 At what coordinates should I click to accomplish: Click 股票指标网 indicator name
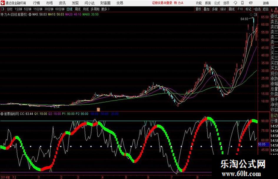pos(11,114)
